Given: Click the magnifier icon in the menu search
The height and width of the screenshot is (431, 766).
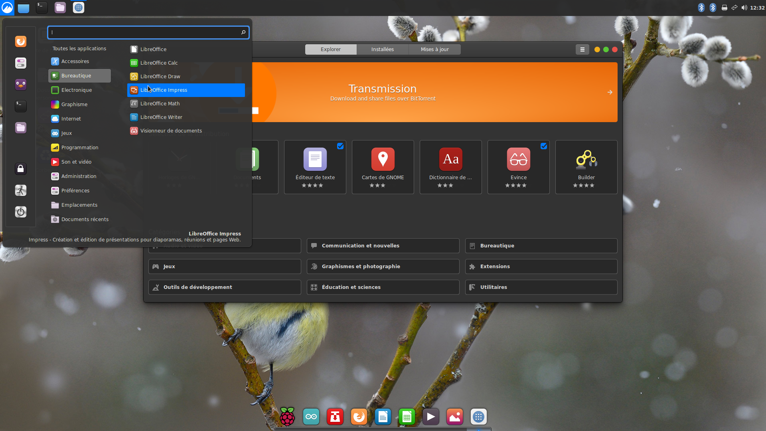Looking at the screenshot, I should pos(243,32).
